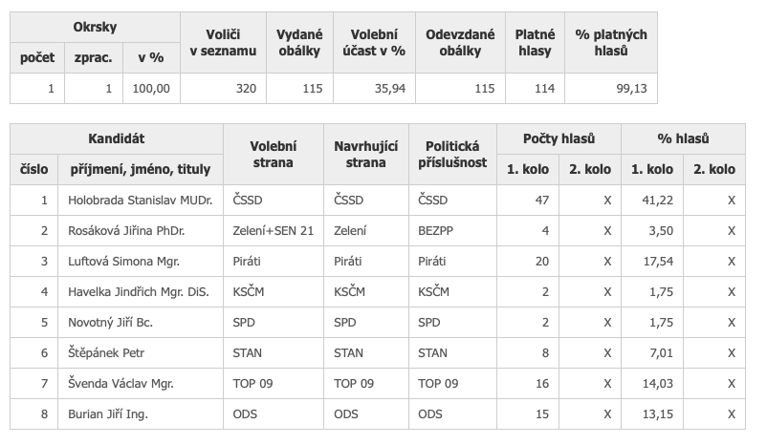Click the Počty hlasů header

pos(559,139)
